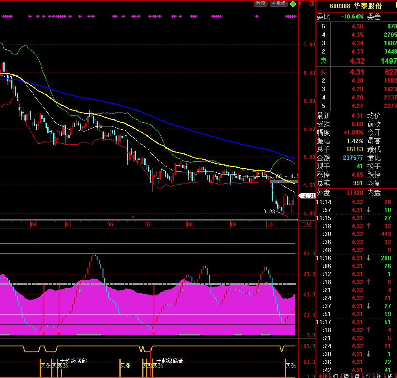
Task: Click the 总笔 value 991
Action: click(359, 183)
